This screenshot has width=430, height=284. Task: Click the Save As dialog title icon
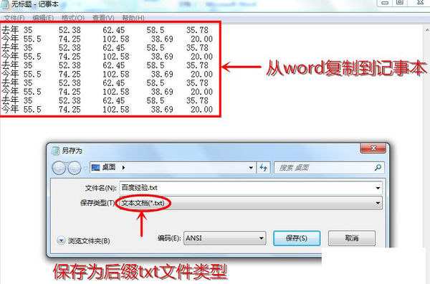[x=55, y=151]
